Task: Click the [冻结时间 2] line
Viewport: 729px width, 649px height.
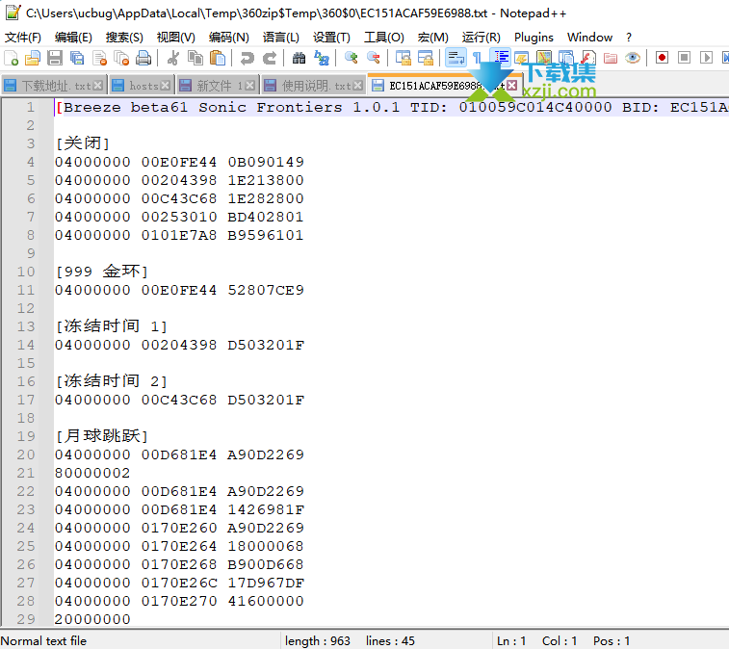Action: (x=111, y=381)
